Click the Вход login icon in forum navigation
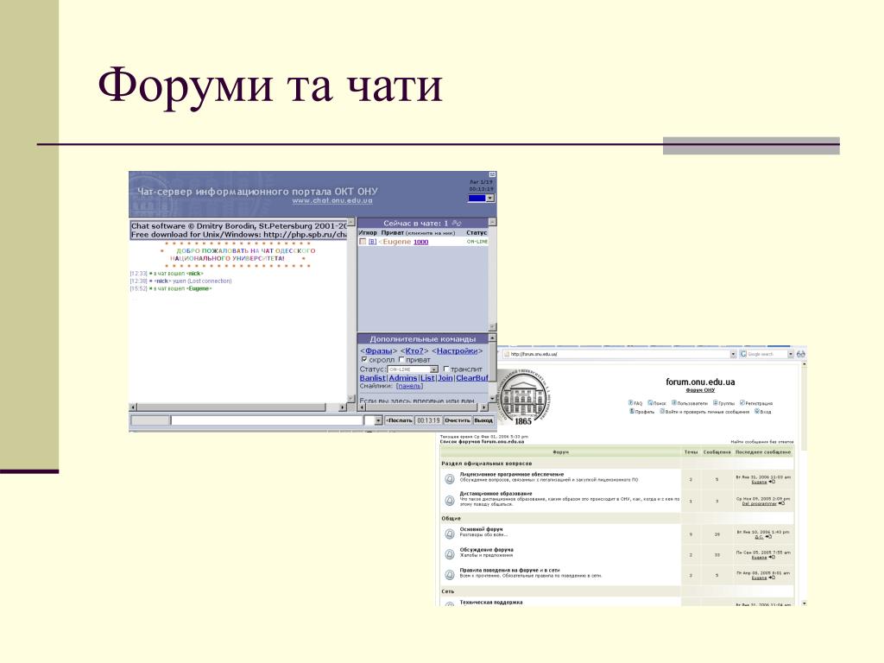Screen dimensions: 884x663 756,412
